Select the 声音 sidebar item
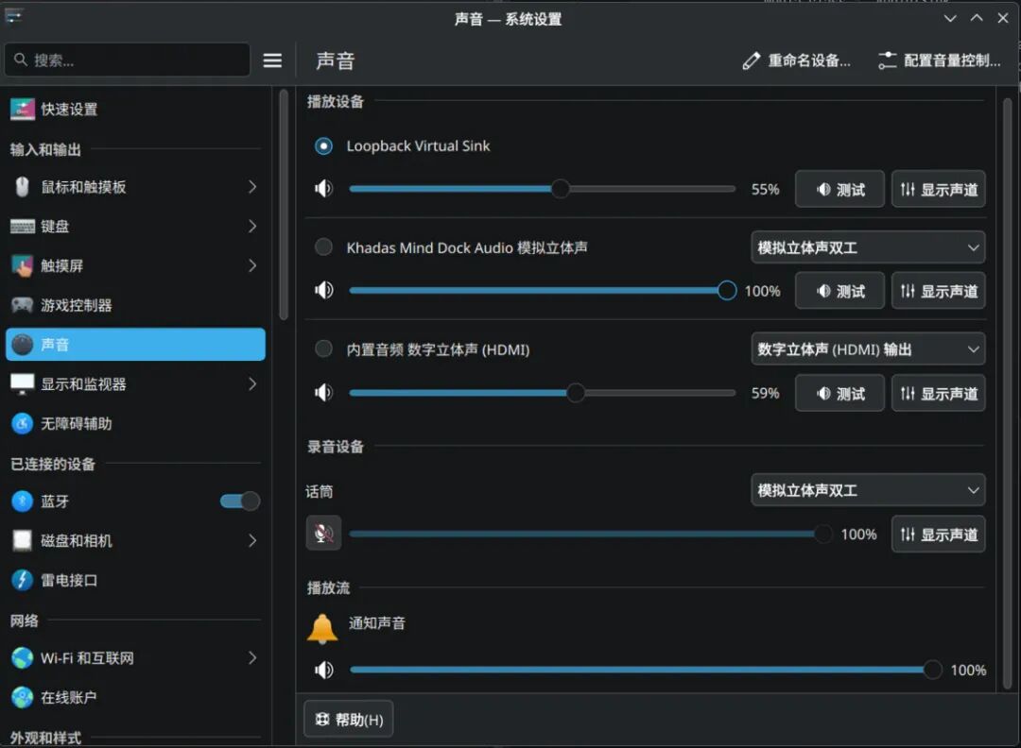Screen dimensions: 1021x748 click(x=135, y=344)
